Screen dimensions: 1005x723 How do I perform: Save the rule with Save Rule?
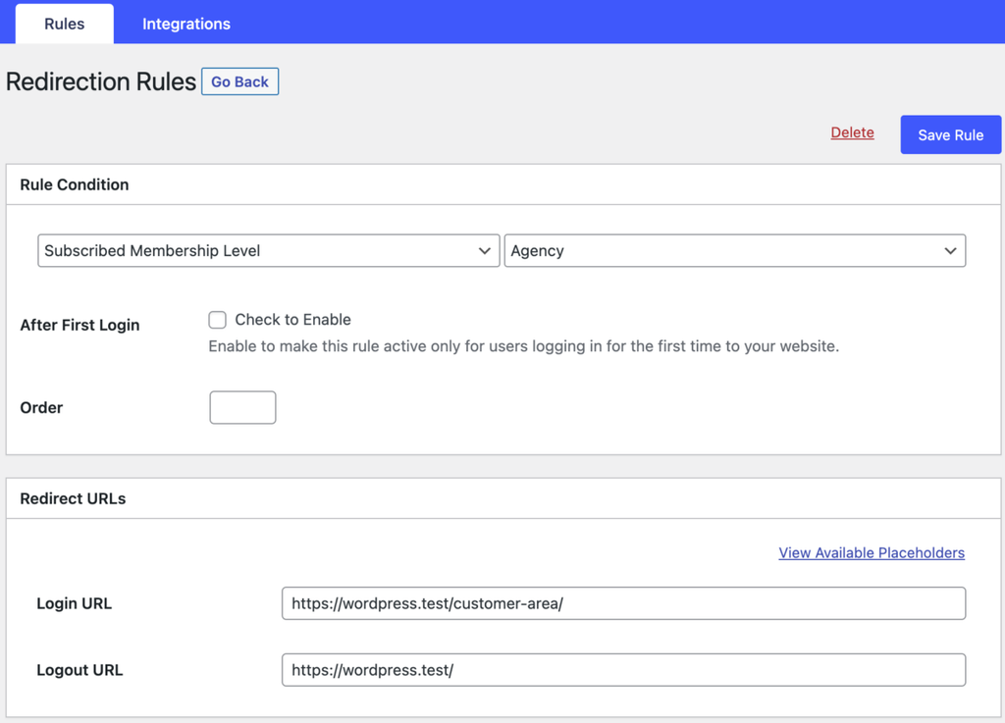(x=950, y=134)
